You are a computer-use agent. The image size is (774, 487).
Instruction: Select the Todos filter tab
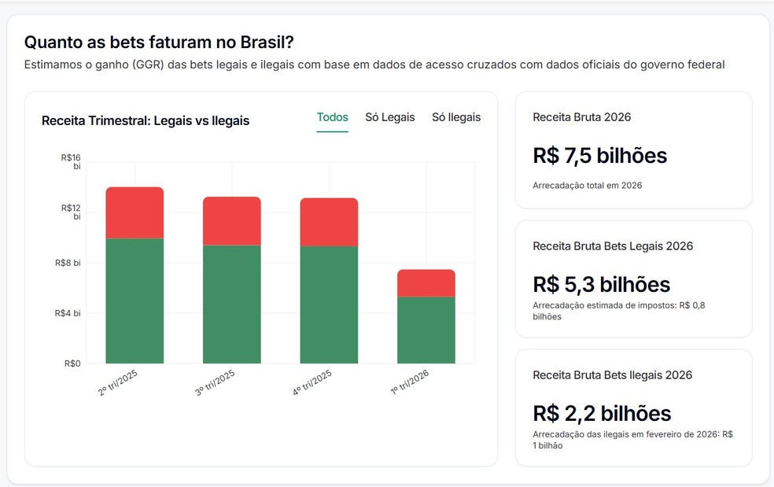[x=331, y=116]
